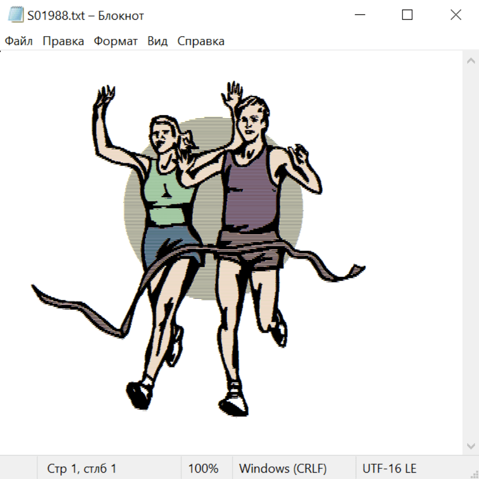Click the 100% zoom indicator in the status bar

coord(203,469)
